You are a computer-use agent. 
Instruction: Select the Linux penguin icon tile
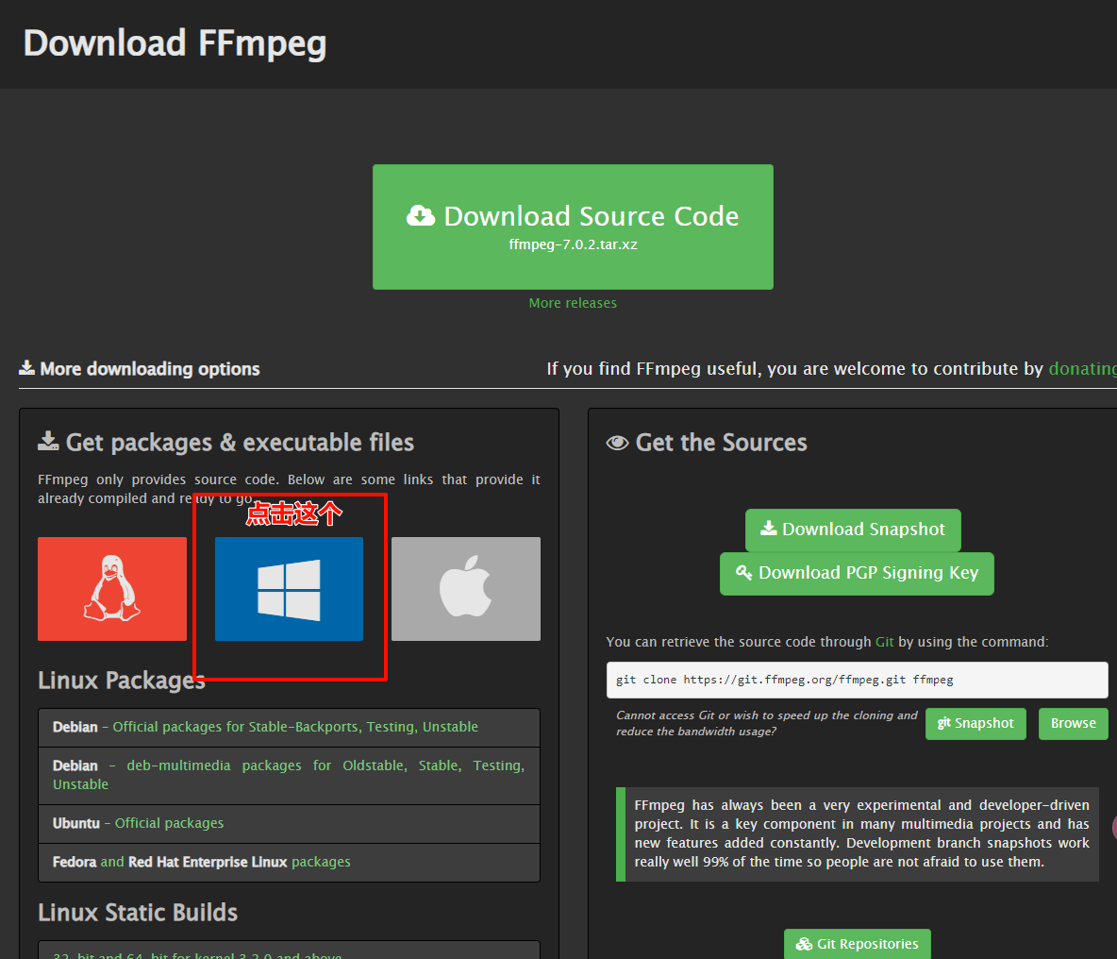tap(112, 588)
